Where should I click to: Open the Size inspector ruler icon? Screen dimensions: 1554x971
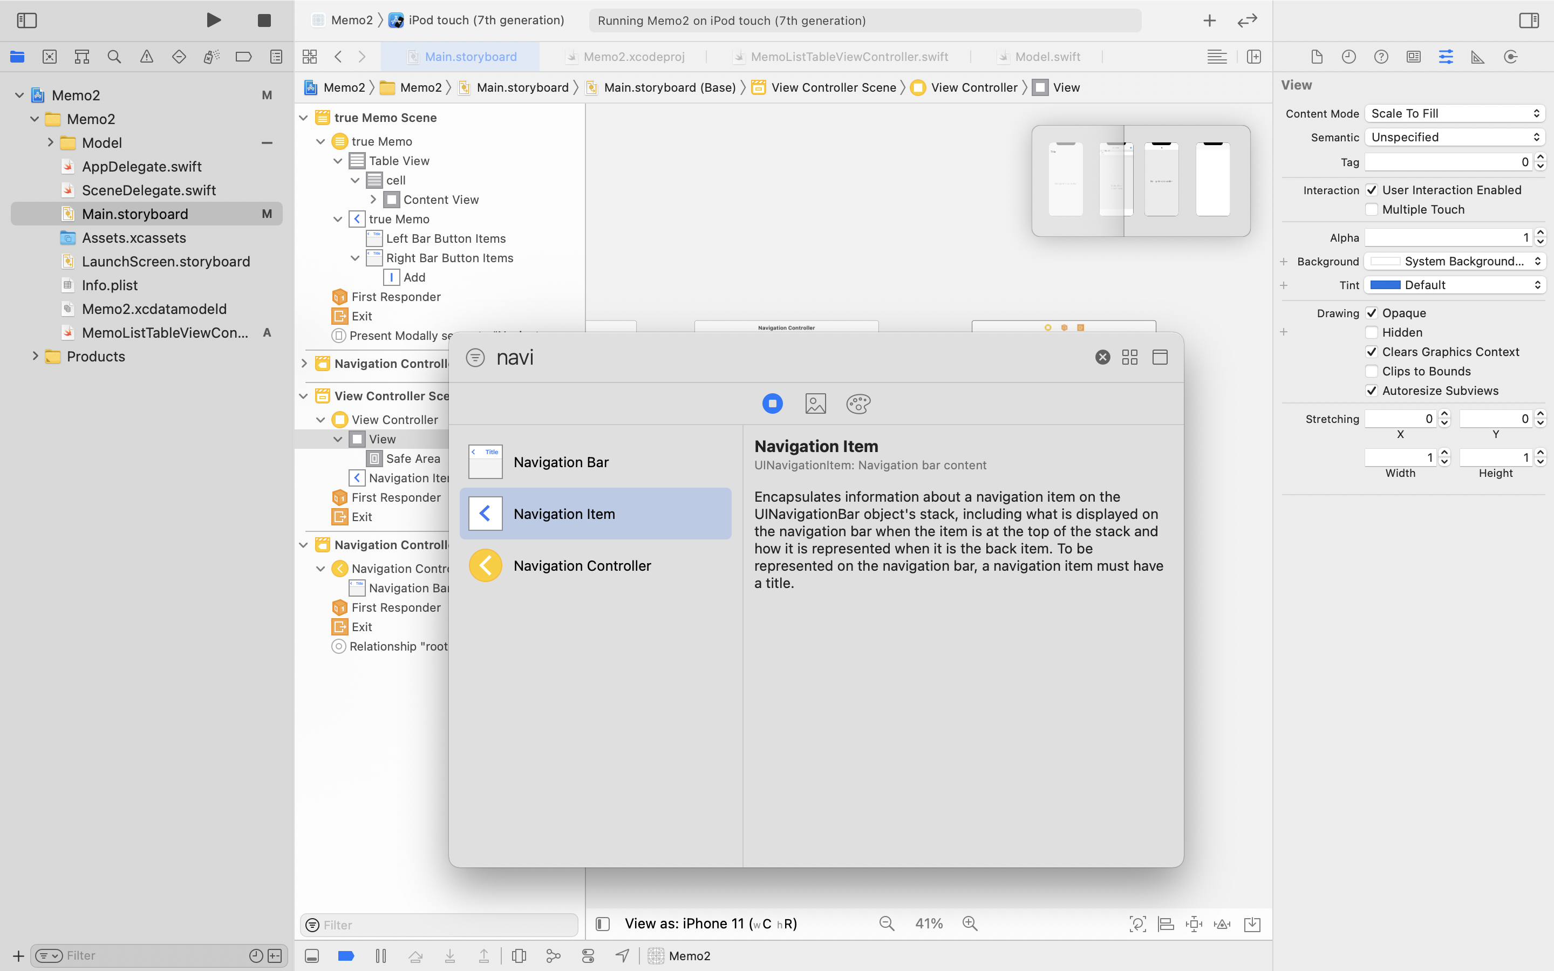tap(1477, 57)
